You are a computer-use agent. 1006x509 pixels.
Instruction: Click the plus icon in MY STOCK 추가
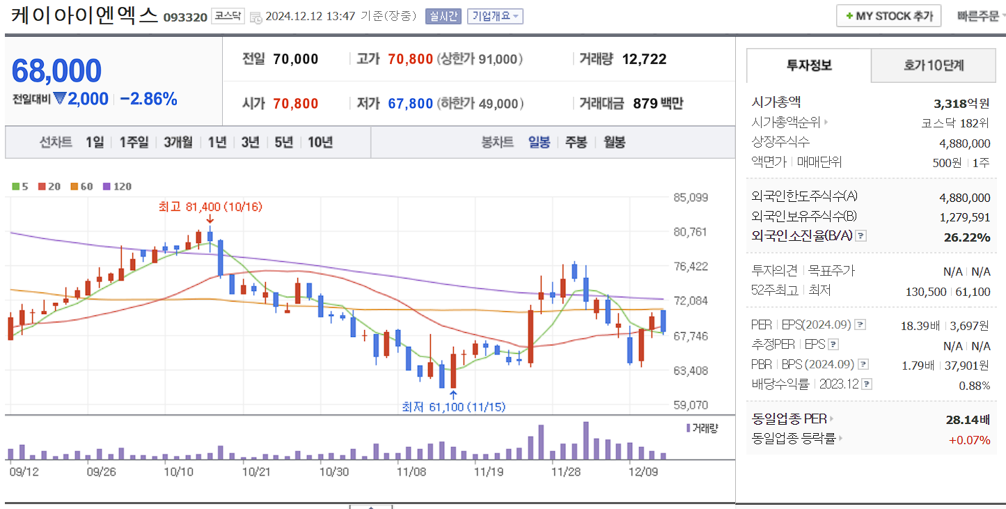(849, 15)
